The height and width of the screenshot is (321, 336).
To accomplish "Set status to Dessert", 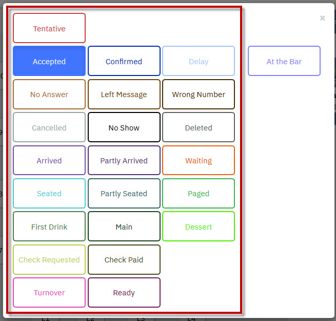I will pos(199,226).
